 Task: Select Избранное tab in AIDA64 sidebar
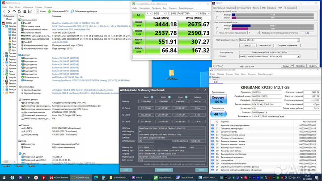(8, 16)
